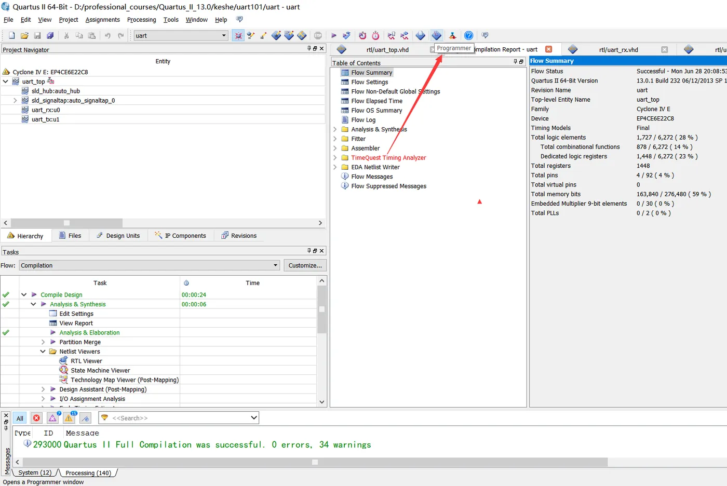This screenshot has width=727, height=486.
Task: Toggle the All messages filter button
Action: tap(20, 418)
